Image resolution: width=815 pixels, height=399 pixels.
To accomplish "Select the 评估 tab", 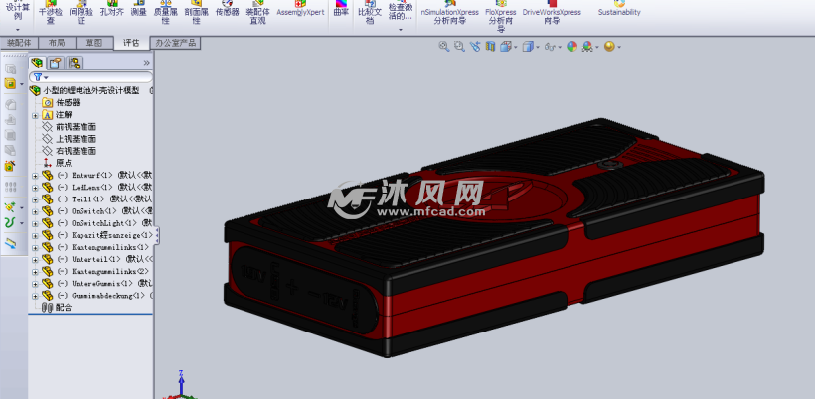I will [131, 43].
